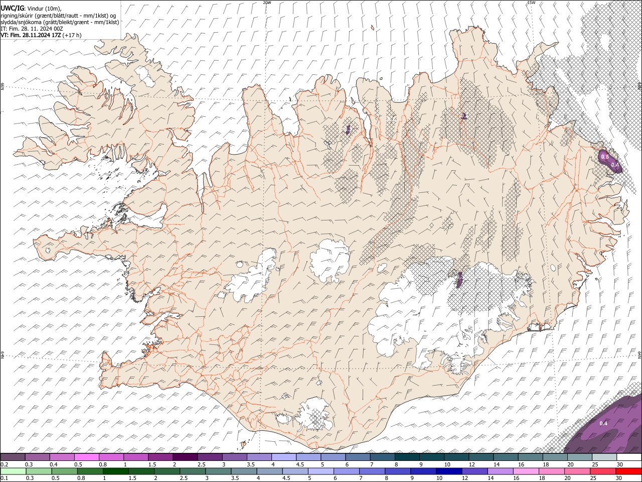Screen dimensions: 642x482
Task: Select upper scale lavender swatch between 4 and 4.5
Action: [x=283, y=457]
